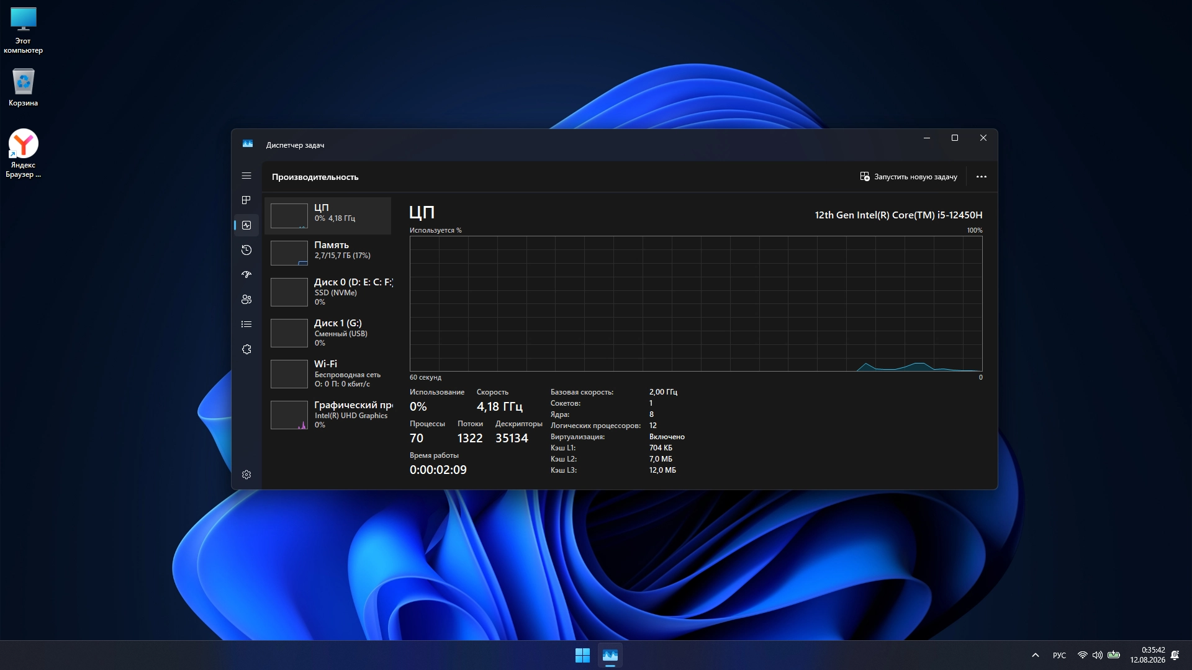Open the notifications bell in taskbar
The height and width of the screenshot is (670, 1192).
1175,655
